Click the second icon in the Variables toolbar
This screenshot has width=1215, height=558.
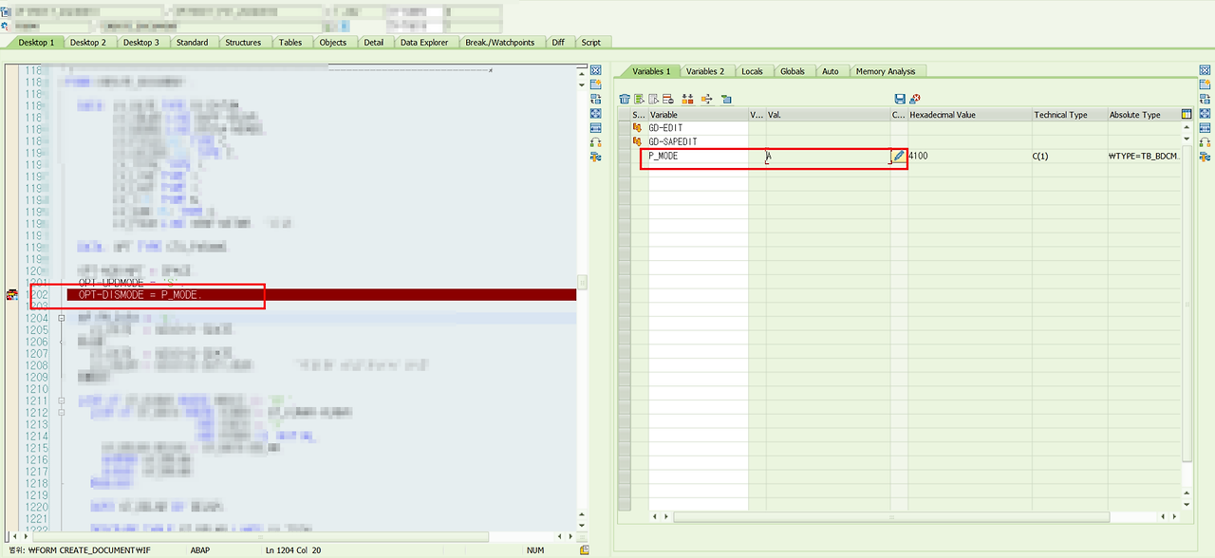pyautogui.click(x=640, y=99)
